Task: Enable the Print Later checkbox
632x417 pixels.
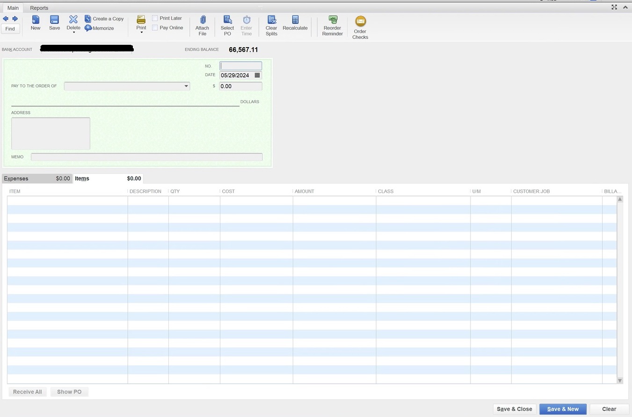Action: [x=155, y=18]
